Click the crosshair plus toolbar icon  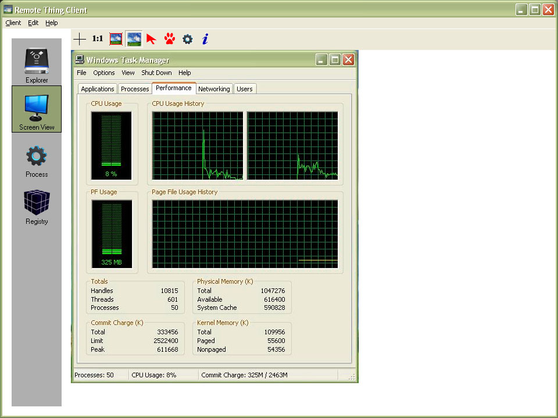tap(80, 39)
